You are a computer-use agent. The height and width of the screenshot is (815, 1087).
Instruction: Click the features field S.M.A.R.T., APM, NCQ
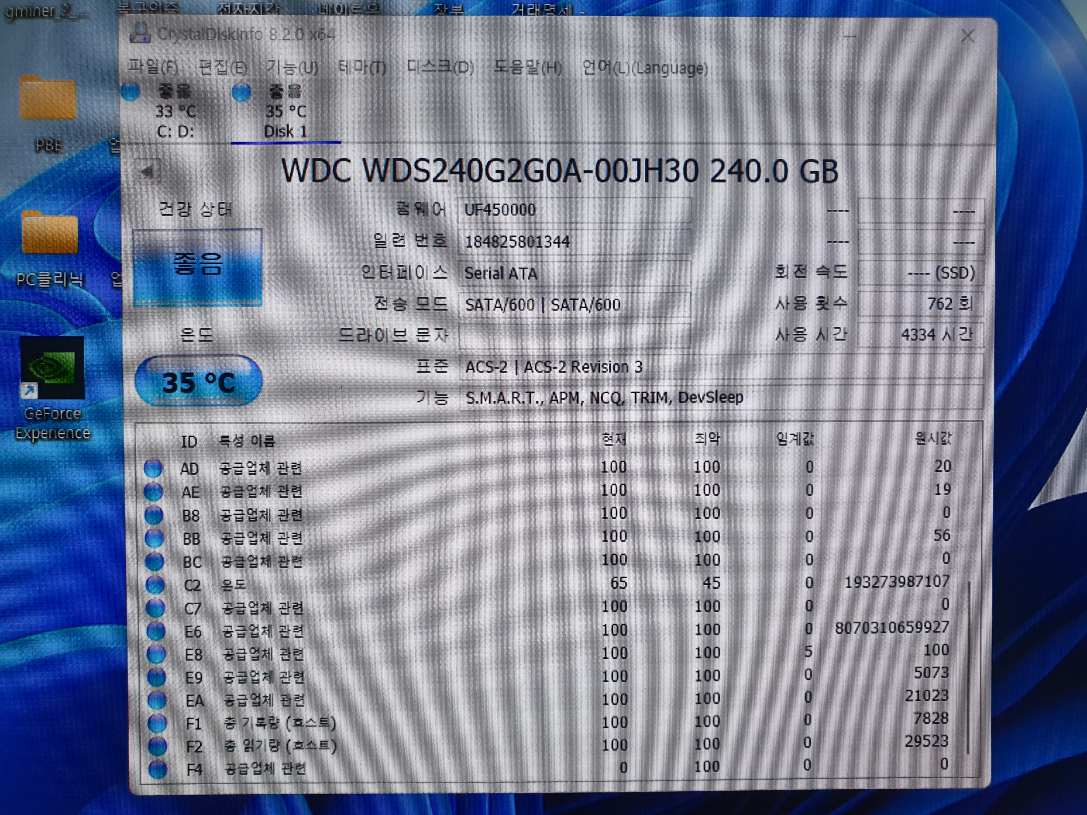(721, 398)
